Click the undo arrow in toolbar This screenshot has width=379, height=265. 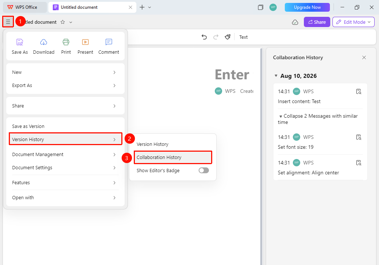(204, 37)
